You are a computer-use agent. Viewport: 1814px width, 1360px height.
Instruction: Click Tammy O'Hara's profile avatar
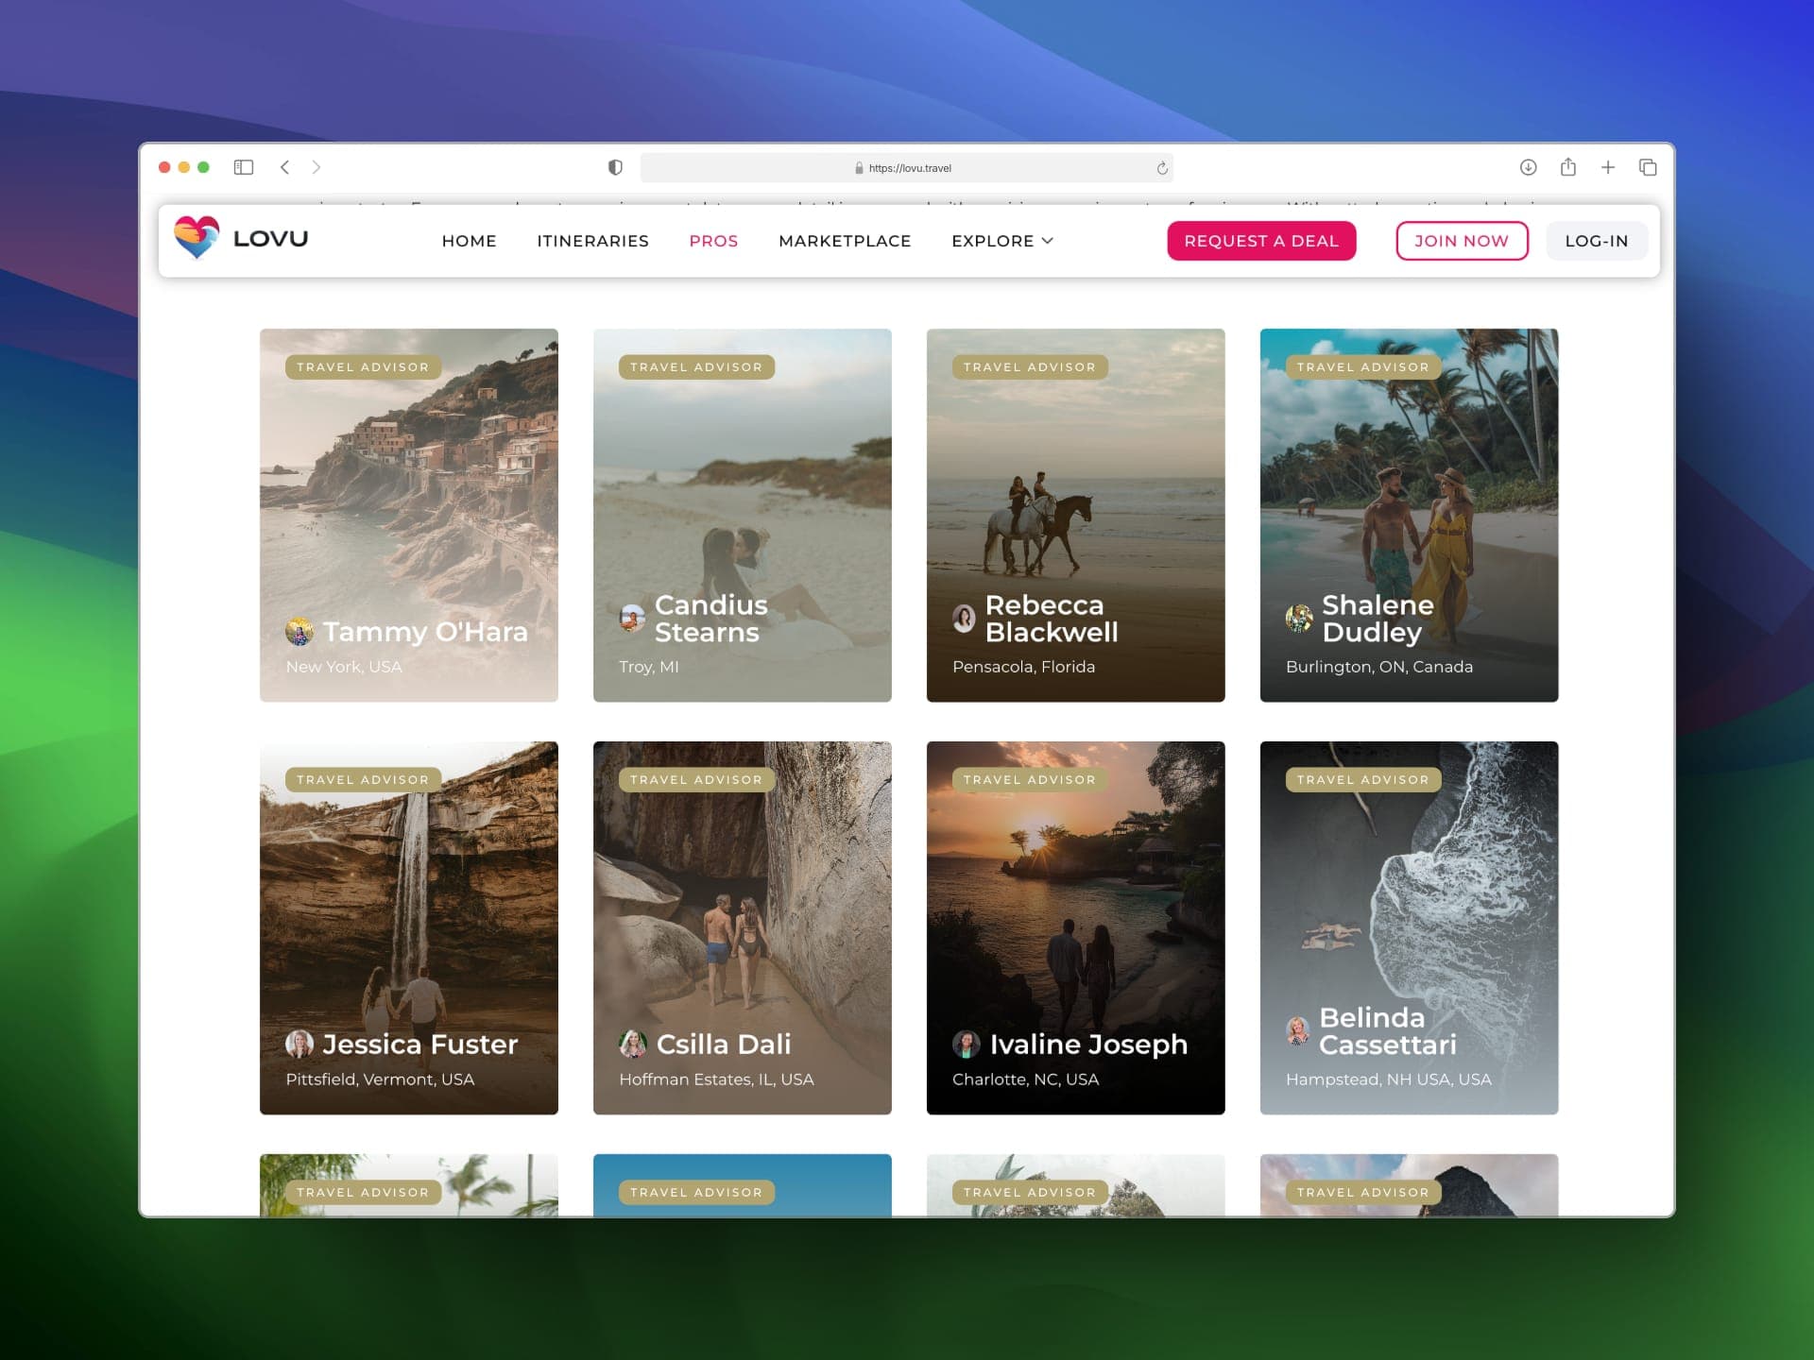click(x=299, y=631)
